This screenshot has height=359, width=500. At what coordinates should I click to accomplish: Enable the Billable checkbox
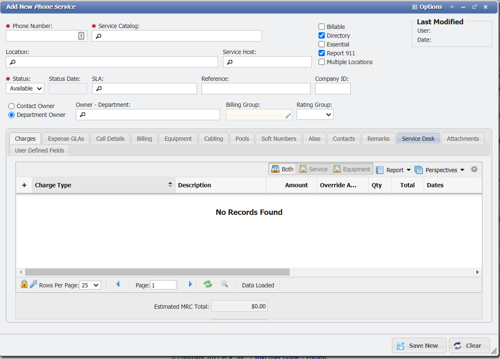(321, 26)
